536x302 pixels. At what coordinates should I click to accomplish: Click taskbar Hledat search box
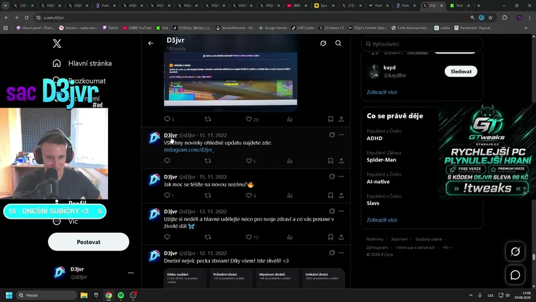(x=47, y=295)
